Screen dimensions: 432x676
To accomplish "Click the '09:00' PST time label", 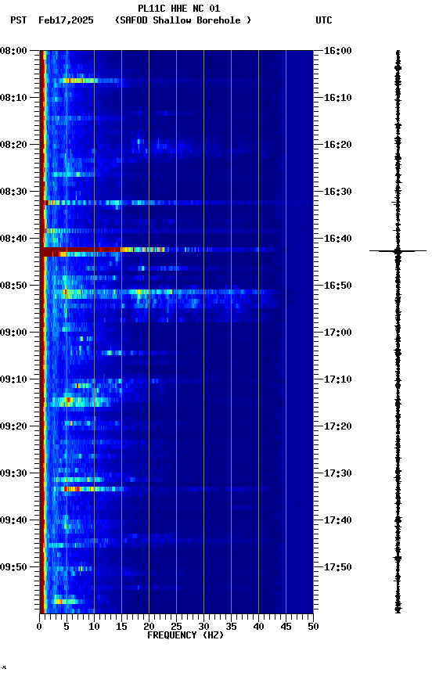I will coord(13,333).
